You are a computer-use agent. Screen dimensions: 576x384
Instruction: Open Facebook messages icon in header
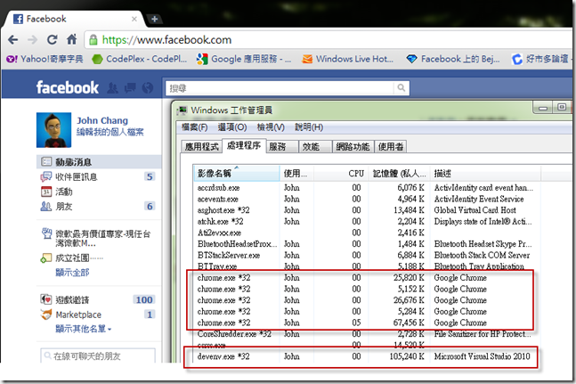[130, 88]
